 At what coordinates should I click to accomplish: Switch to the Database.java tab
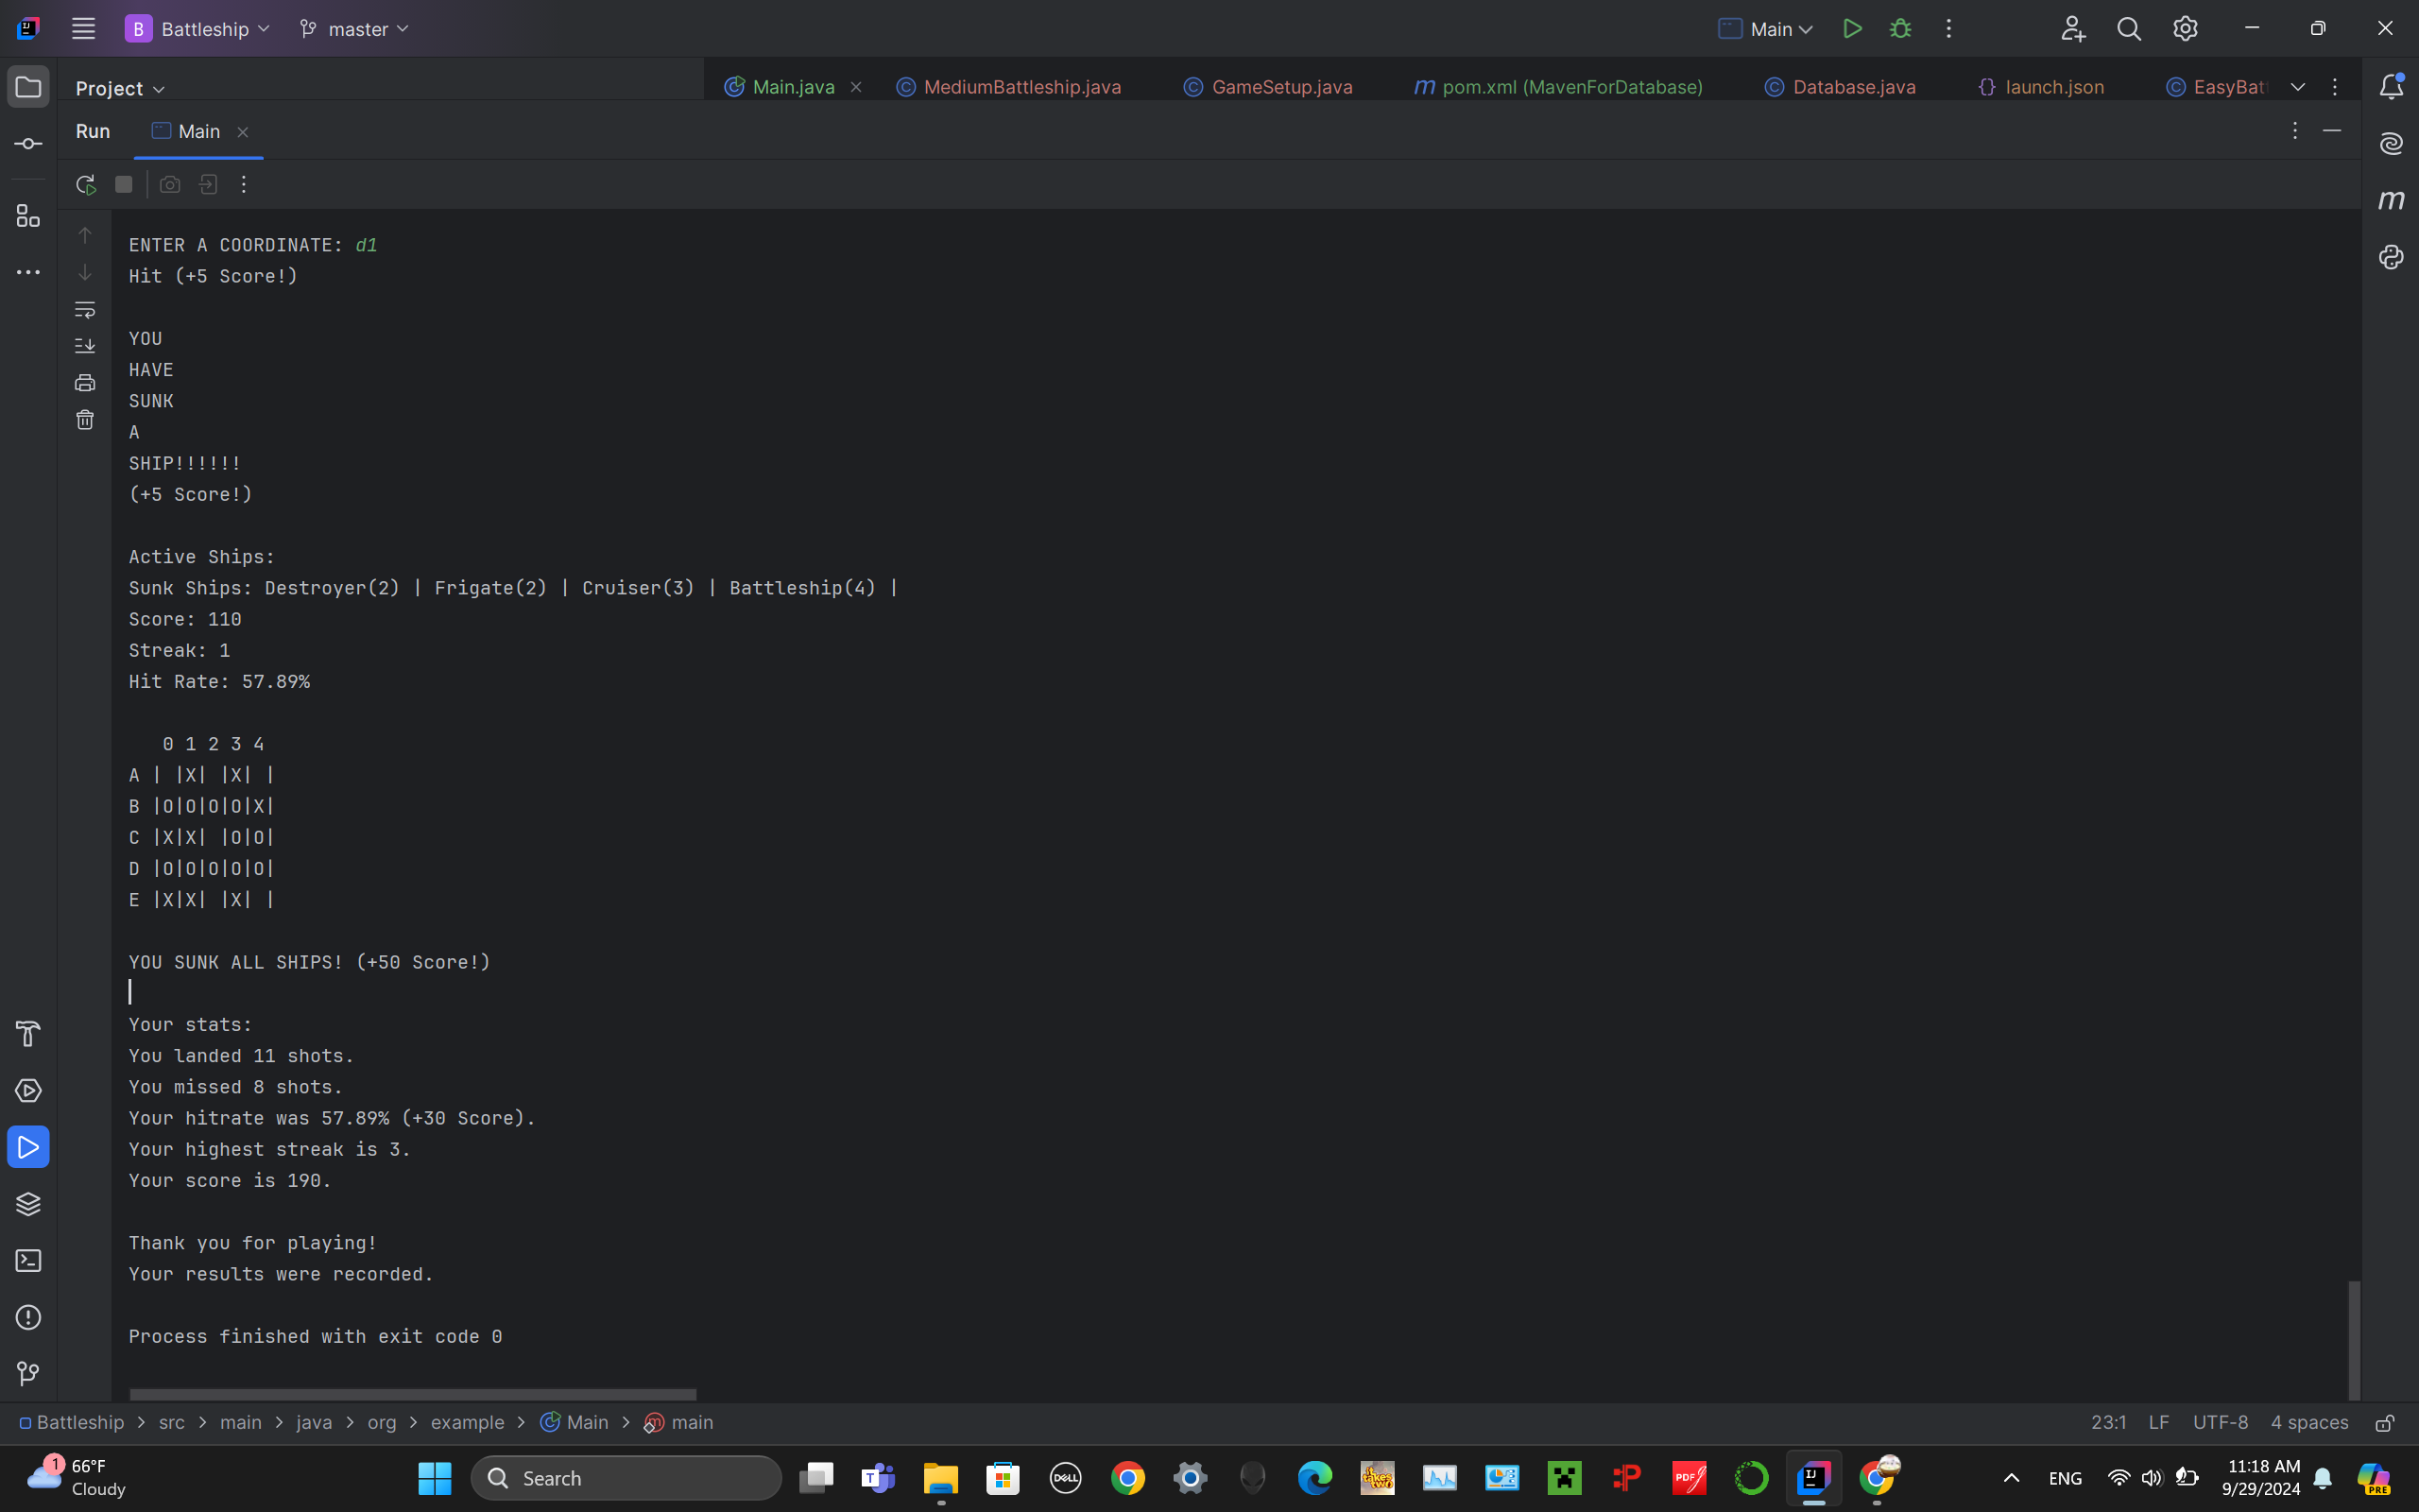pyautogui.click(x=1853, y=87)
